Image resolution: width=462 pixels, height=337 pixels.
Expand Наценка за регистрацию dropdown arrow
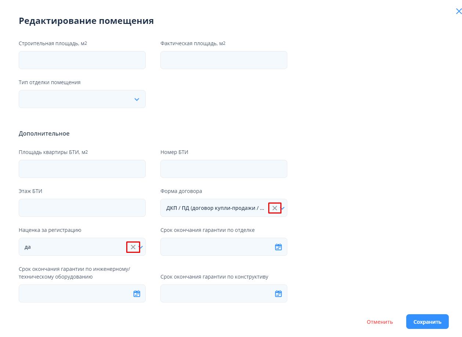tap(141, 247)
